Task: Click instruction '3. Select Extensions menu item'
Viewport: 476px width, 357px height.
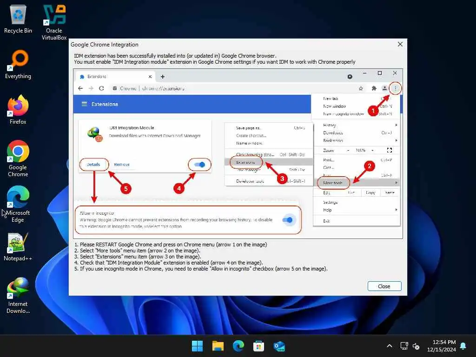Action: pos(138,257)
